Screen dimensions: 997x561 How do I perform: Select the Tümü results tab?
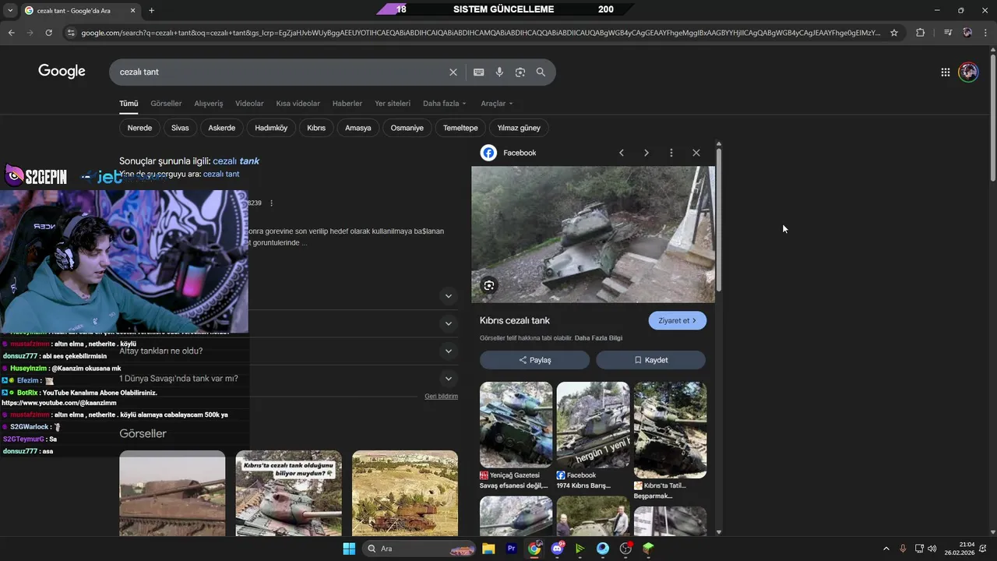click(129, 103)
